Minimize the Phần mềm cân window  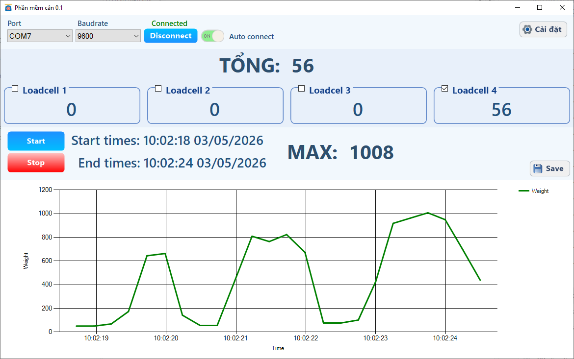[x=518, y=7]
